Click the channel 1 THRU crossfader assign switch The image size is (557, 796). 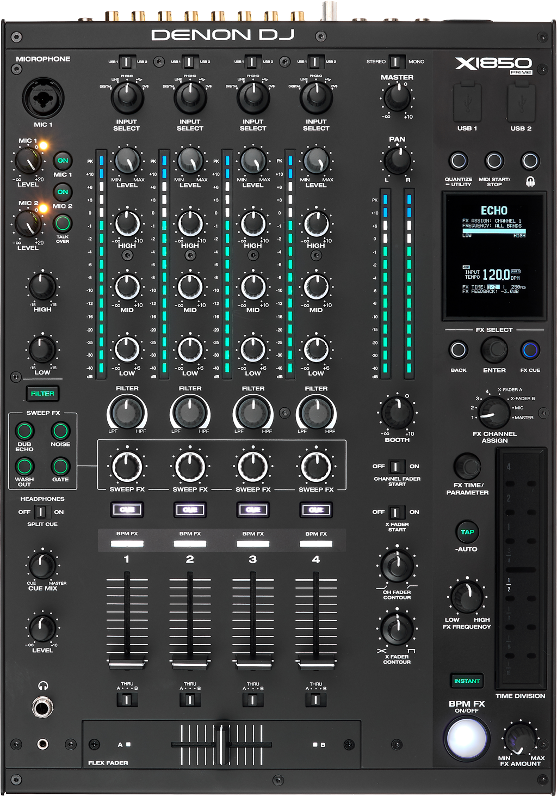pyautogui.click(x=127, y=700)
